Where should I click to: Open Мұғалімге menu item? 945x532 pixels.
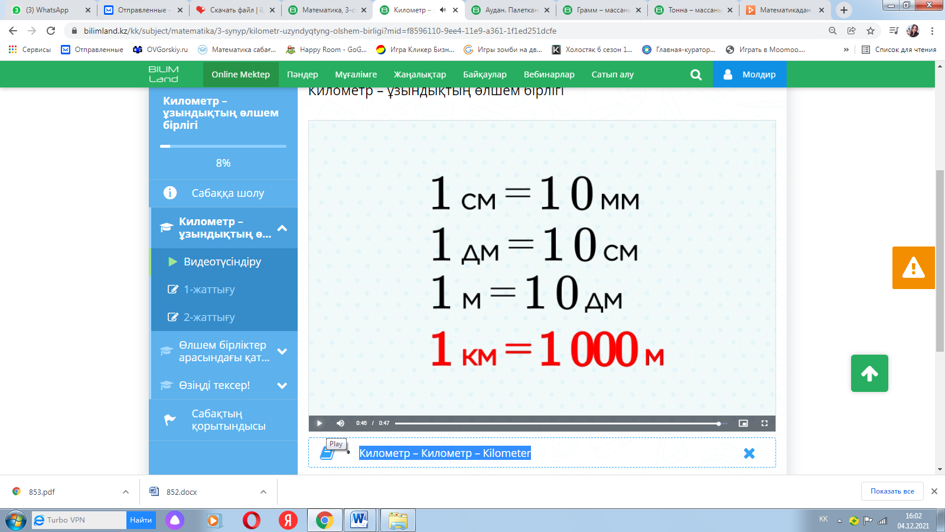(x=356, y=74)
